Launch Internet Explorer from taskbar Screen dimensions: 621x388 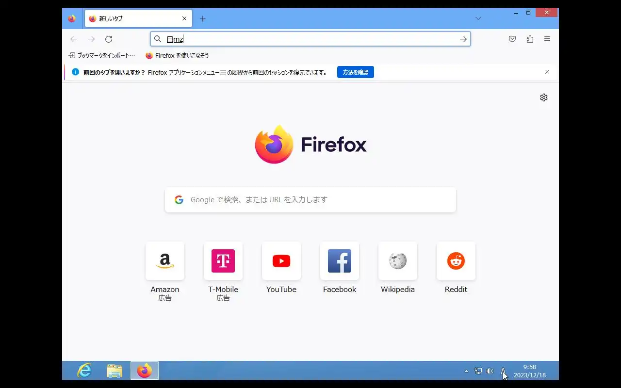84,371
